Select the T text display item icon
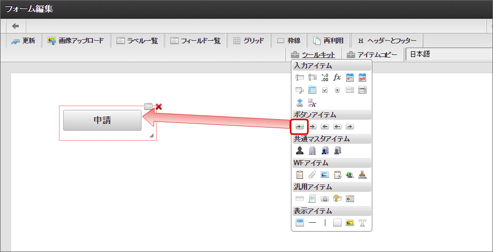This screenshot has width=493, height=252. pyautogui.click(x=362, y=223)
